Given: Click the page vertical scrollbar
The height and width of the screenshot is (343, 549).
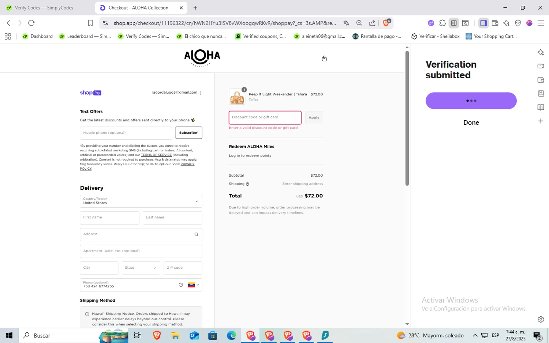Looking at the screenshot, I should click(407, 118).
